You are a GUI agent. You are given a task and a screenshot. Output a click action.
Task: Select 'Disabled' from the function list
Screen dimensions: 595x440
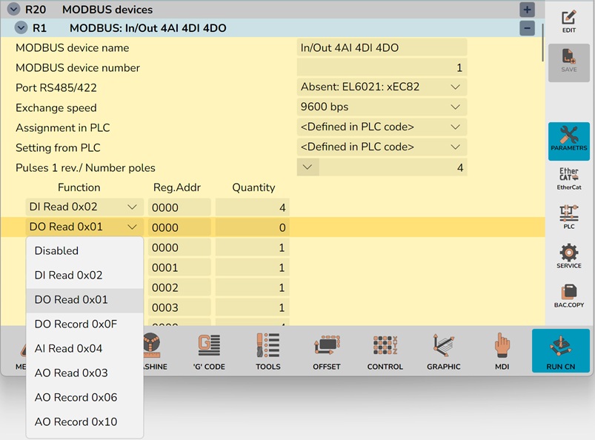56,251
